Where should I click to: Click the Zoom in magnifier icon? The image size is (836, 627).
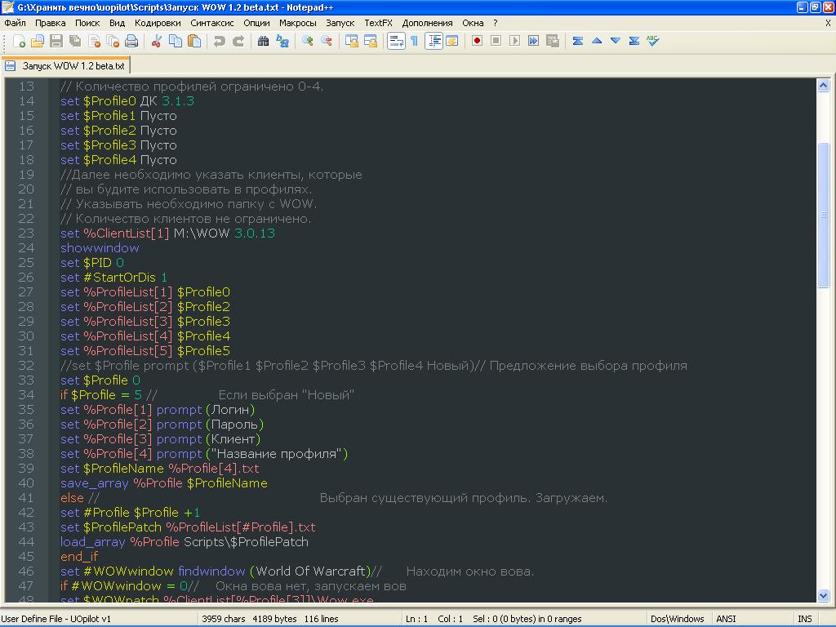click(308, 41)
